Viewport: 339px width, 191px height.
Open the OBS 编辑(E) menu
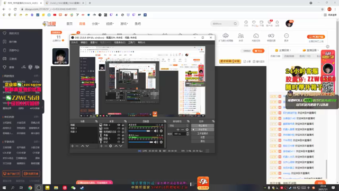coord(84,42)
